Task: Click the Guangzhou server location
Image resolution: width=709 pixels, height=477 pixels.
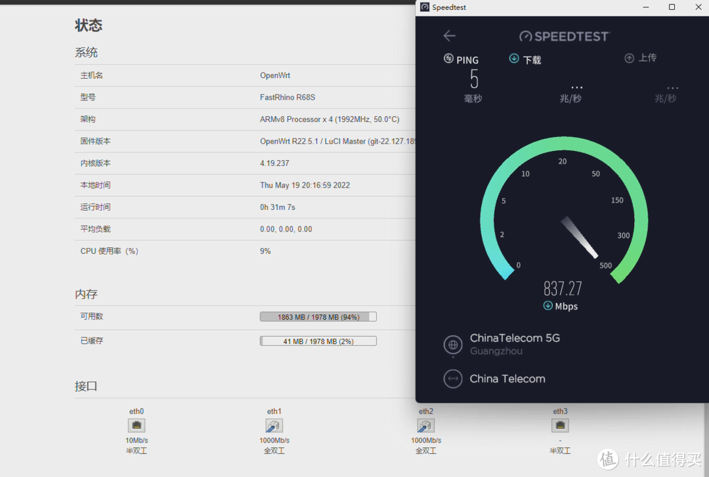Action: (496, 351)
